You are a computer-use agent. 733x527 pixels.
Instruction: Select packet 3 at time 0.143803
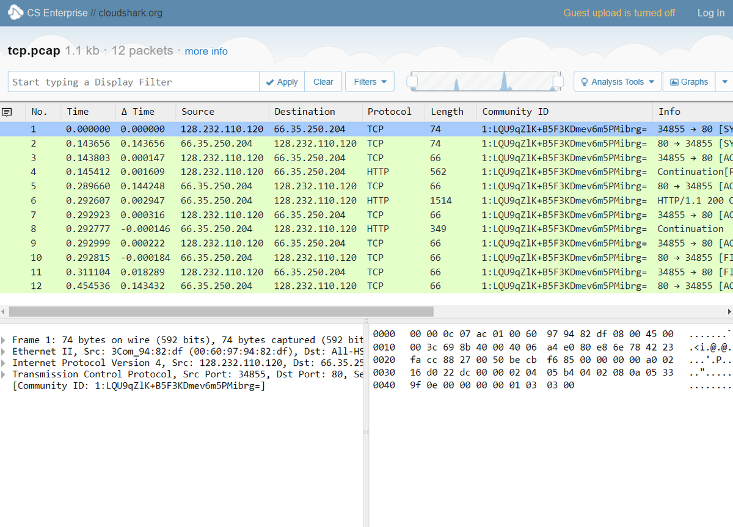coord(366,158)
